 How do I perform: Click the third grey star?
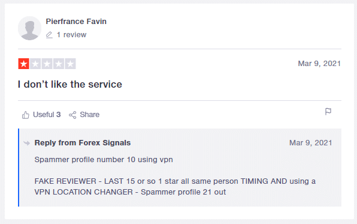point(47,64)
